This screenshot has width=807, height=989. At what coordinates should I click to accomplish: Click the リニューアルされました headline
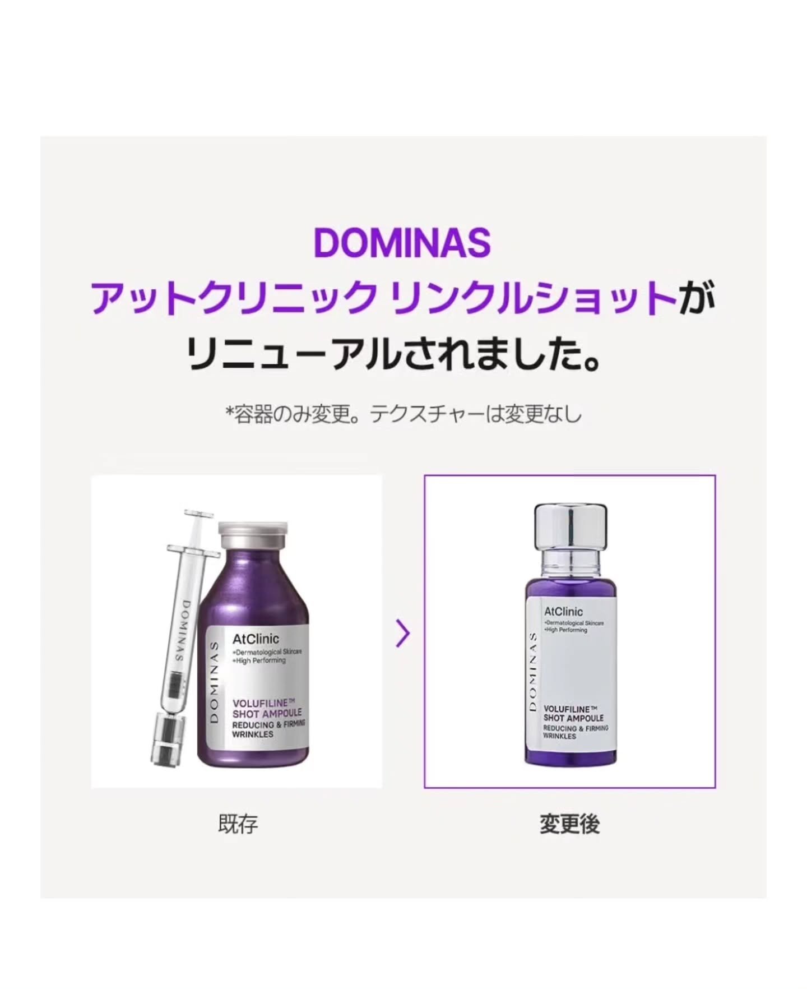(x=393, y=354)
